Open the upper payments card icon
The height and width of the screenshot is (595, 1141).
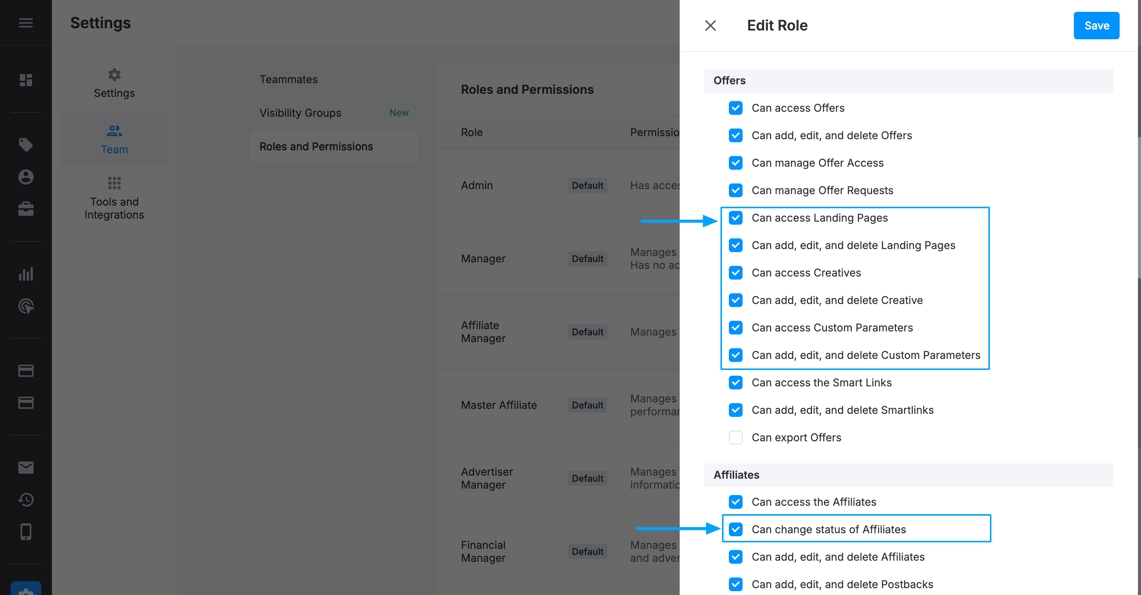click(x=26, y=371)
